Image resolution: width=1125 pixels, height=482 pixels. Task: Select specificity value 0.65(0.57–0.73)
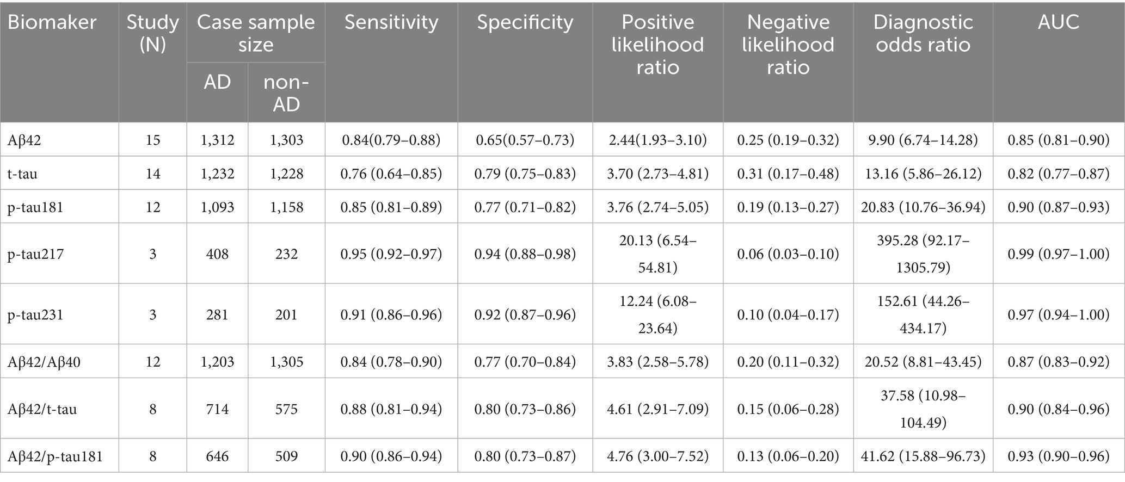tap(525, 140)
